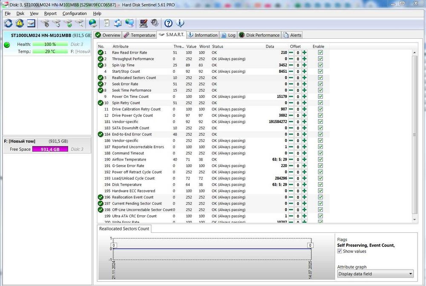Click the Refresh toolbar icon
This screenshot has height=286, width=426.
(8, 23)
